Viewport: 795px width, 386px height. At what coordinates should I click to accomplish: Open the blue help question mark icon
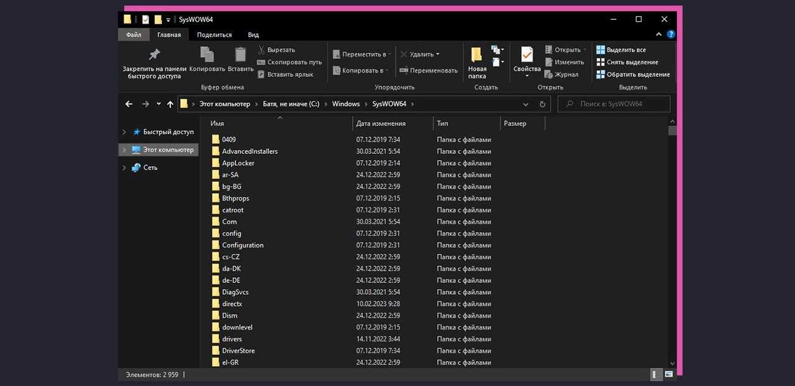[671, 35]
